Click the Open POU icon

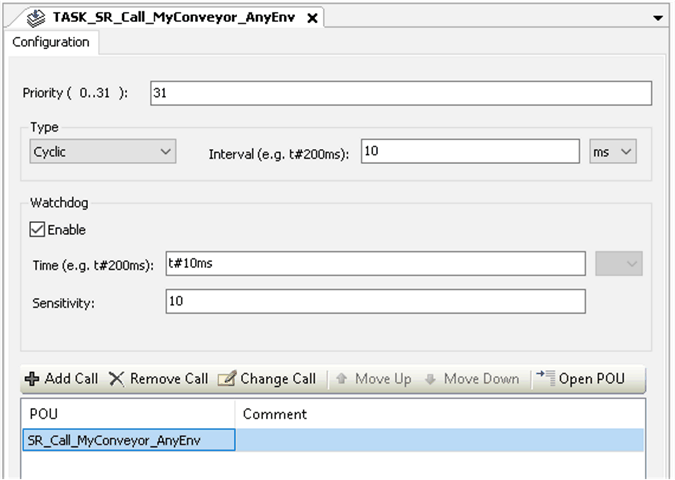546,378
